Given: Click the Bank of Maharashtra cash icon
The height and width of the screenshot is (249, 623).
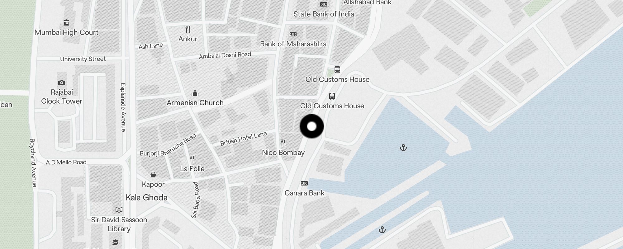Looking at the screenshot, I should (293, 34).
